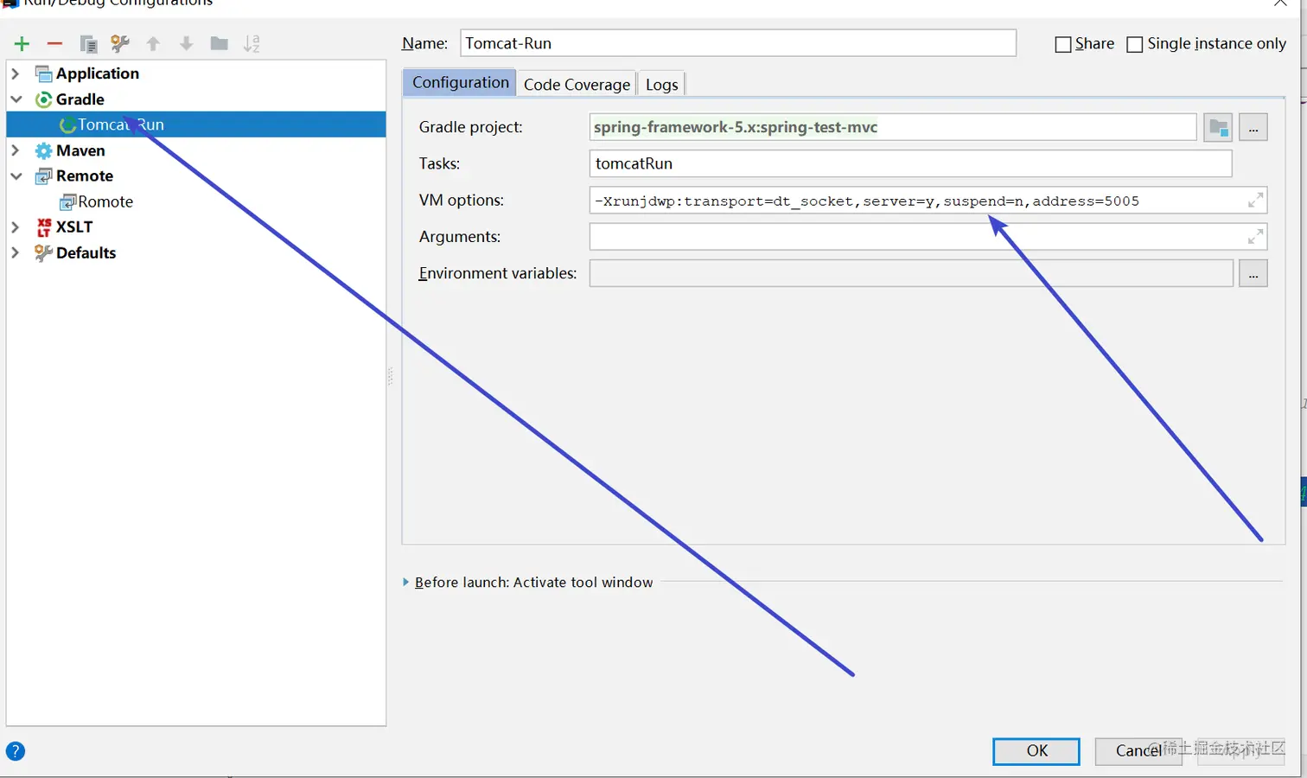This screenshot has width=1307, height=778.
Task: Switch to Code Coverage tab
Action: [577, 85]
